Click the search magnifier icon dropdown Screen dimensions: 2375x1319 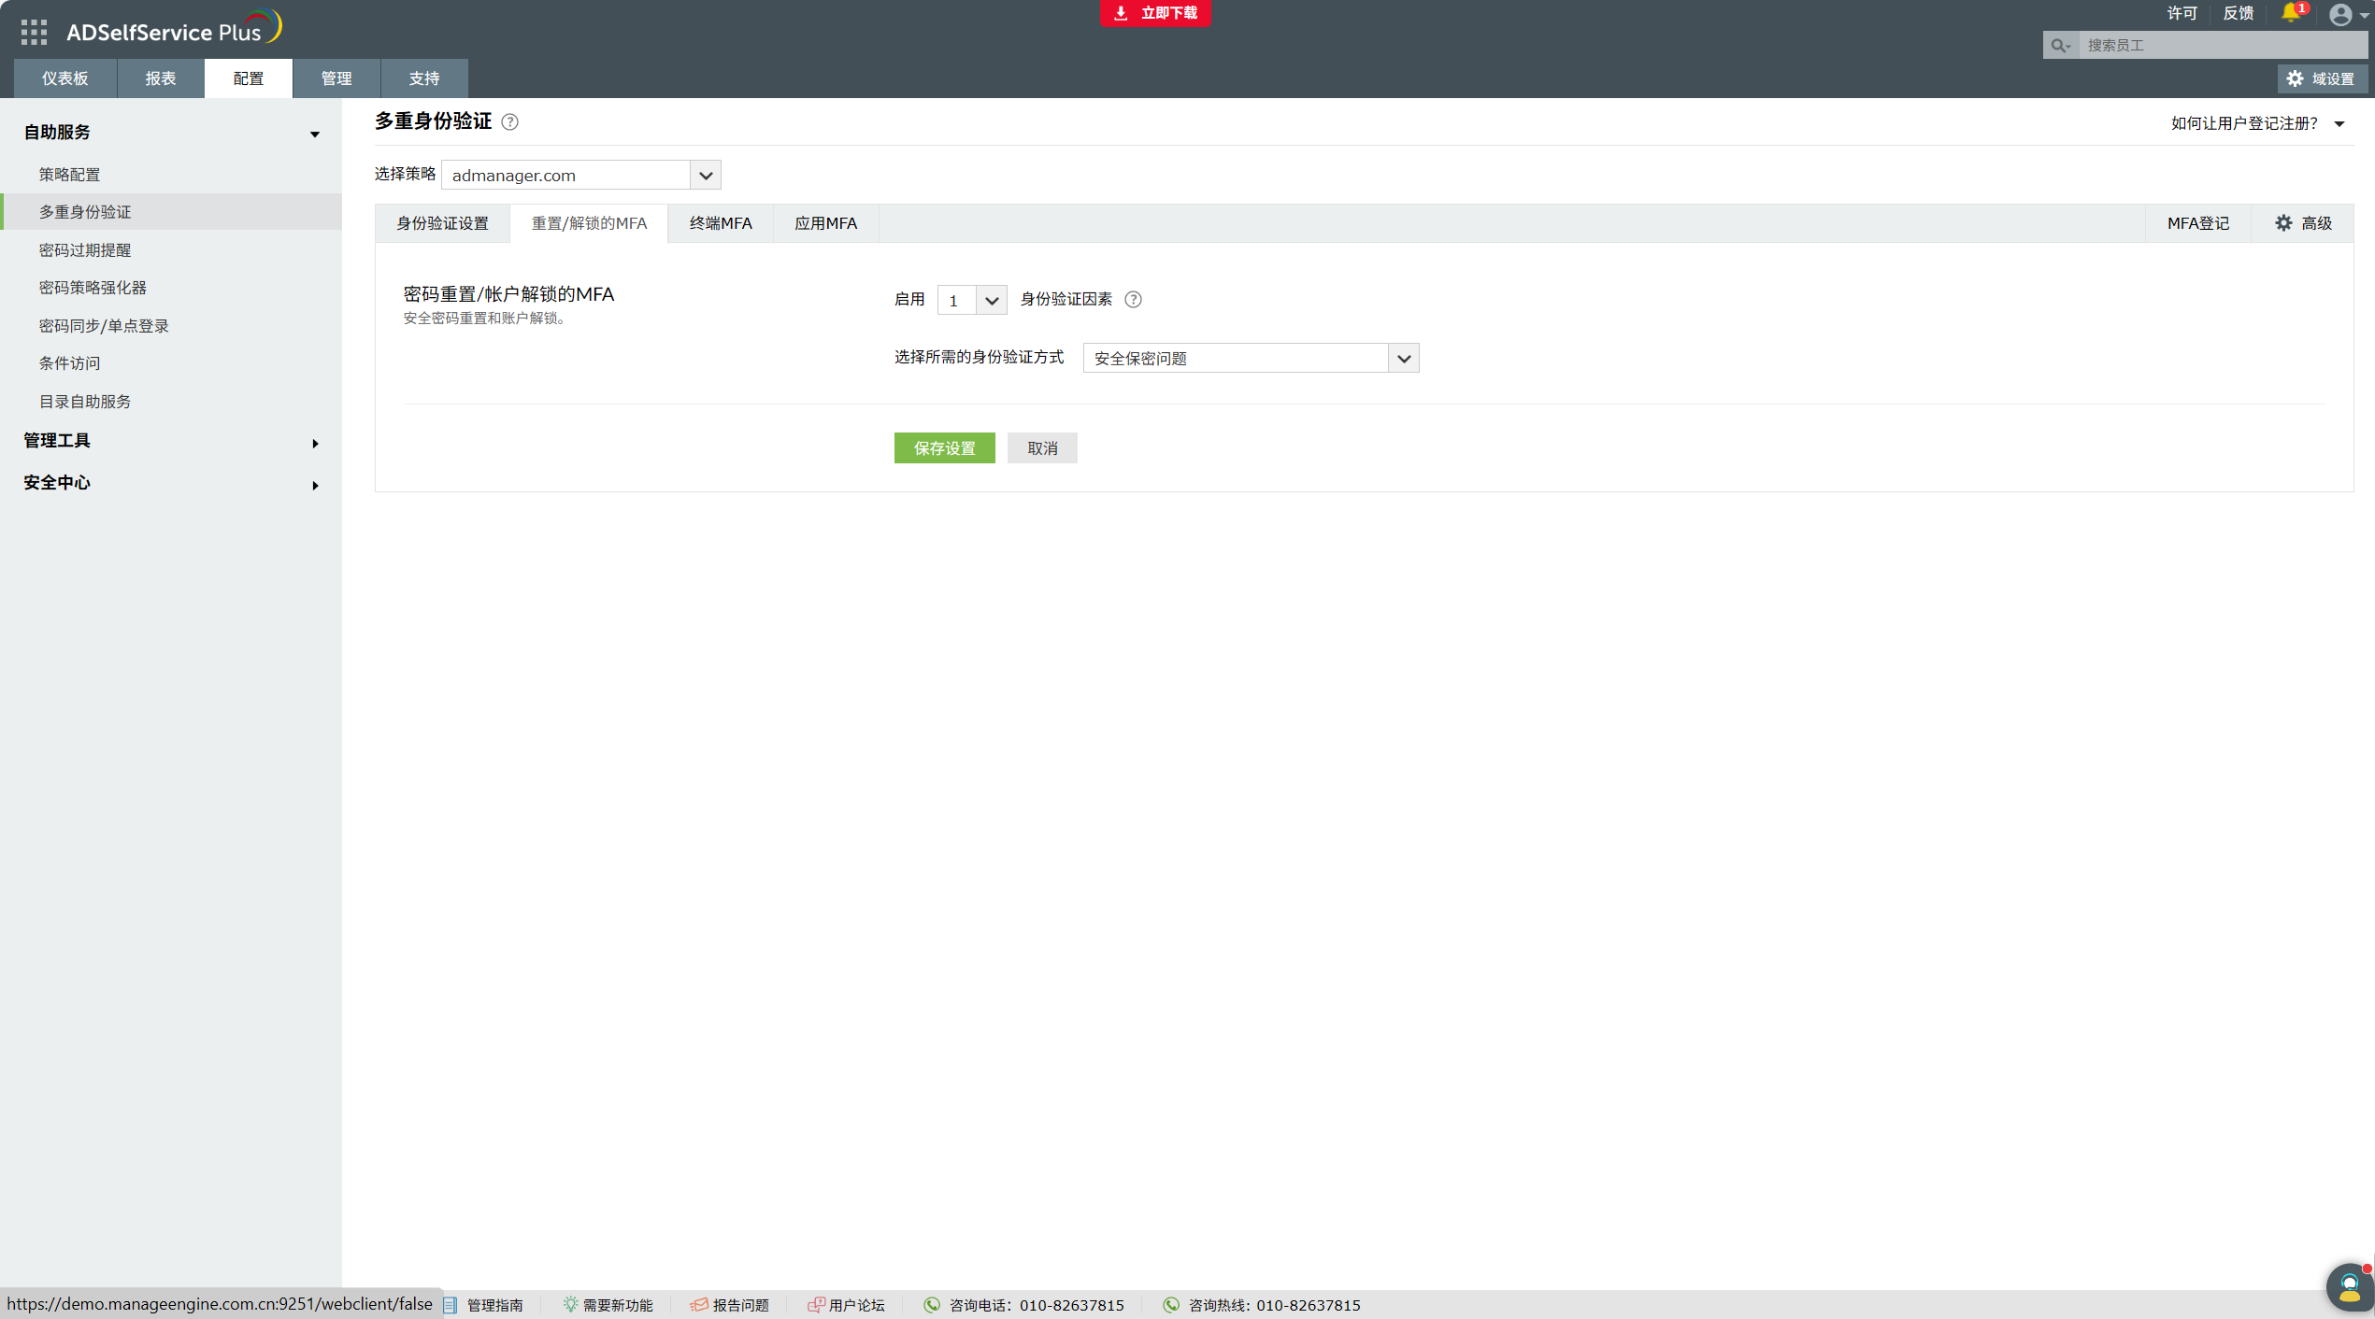point(2060,45)
